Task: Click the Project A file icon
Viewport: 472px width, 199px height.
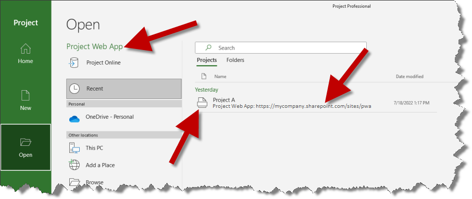Action: (202, 103)
